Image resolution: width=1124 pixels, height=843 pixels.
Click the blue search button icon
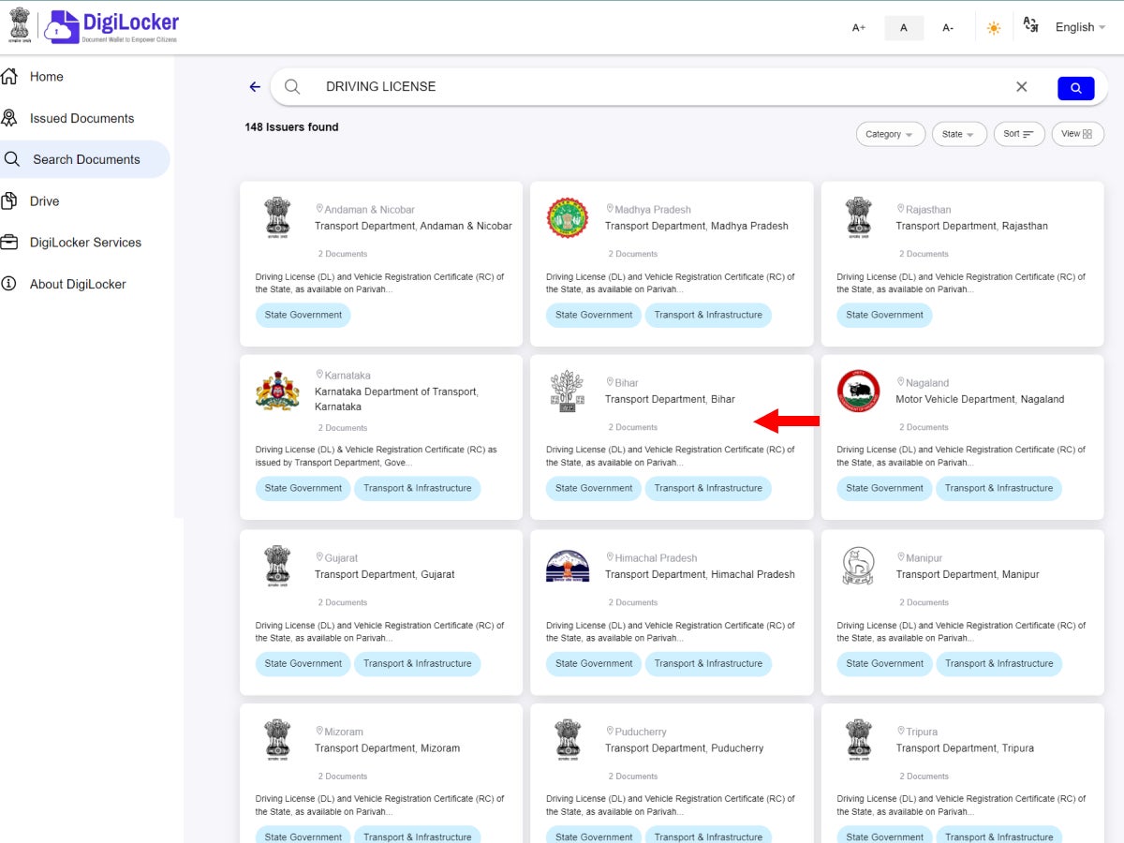tap(1075, 88)
